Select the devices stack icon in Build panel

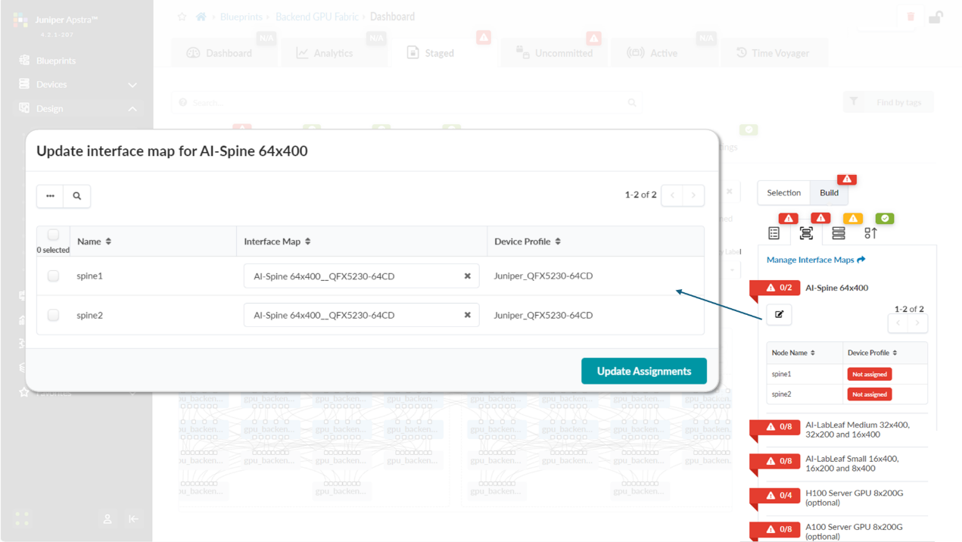839,233
